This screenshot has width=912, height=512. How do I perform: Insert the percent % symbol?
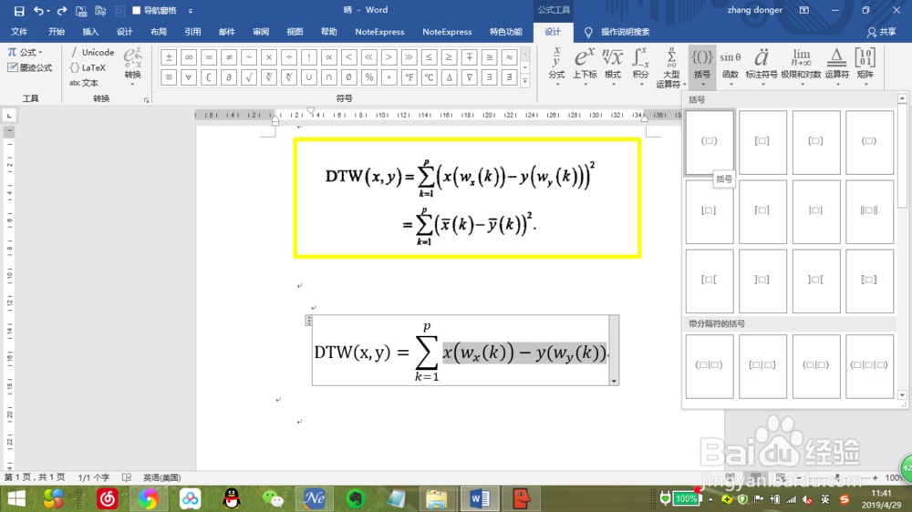click(368, 77)
